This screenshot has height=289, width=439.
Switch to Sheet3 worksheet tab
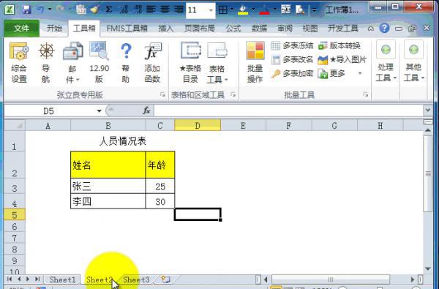[136, 279]
